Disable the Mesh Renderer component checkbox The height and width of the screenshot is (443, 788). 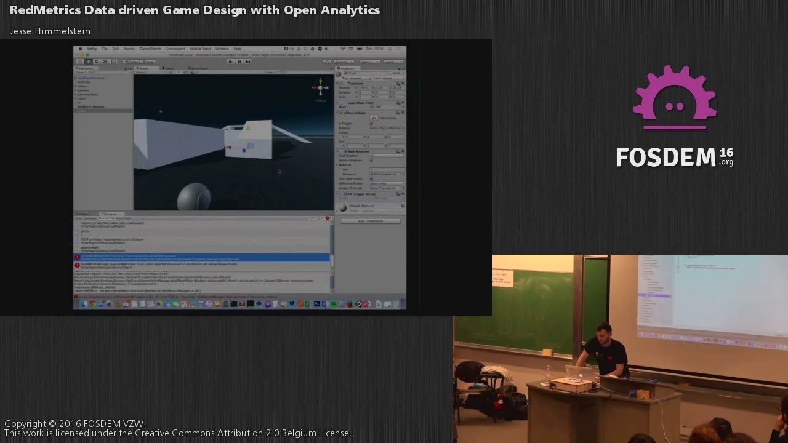(345, 151)
